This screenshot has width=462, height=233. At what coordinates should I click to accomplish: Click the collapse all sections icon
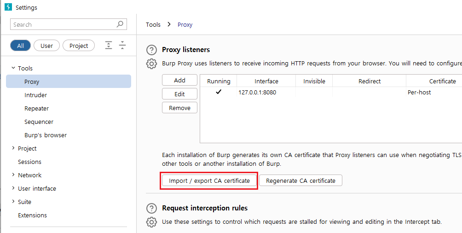click(x=122, y=46)
